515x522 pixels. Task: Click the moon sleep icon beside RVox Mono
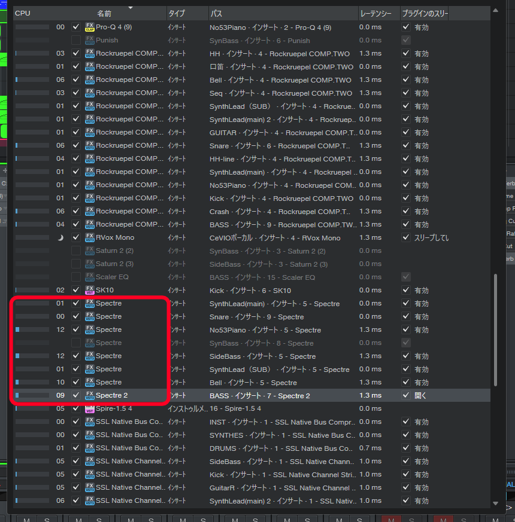[60, 237]
